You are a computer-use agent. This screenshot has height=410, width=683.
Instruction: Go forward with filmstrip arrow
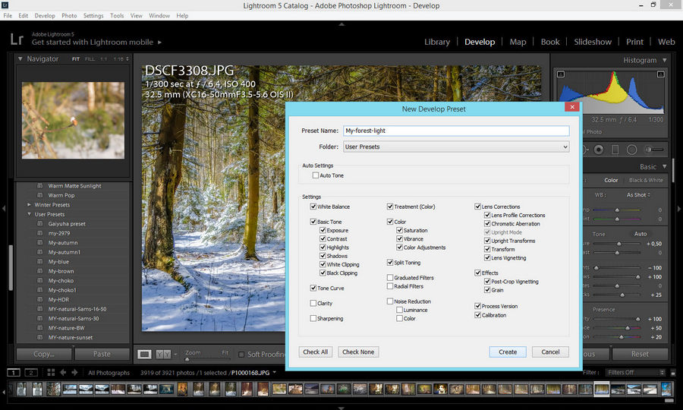(x=74, y=373)
